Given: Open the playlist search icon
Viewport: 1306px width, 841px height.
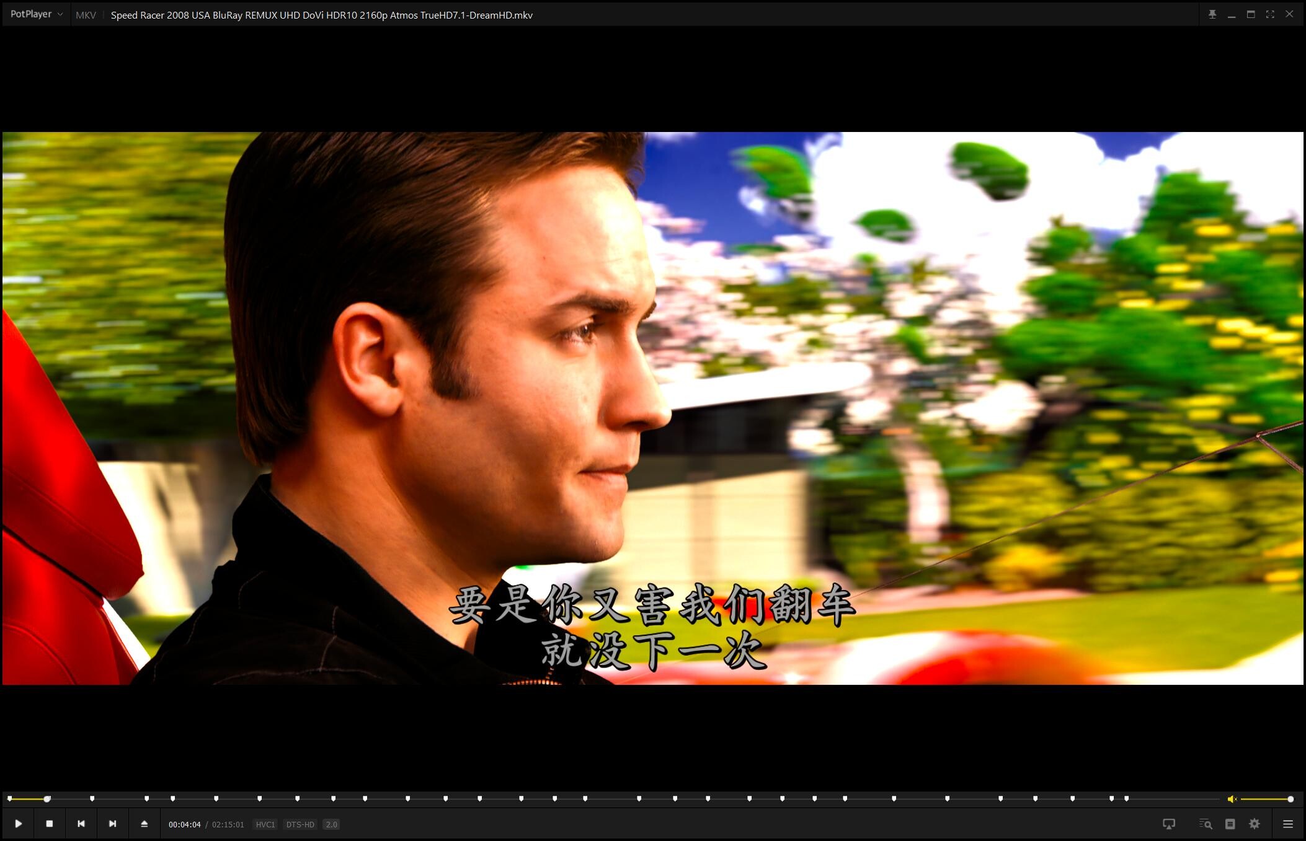Looking at the screenshot, I should coord(1206,824).
